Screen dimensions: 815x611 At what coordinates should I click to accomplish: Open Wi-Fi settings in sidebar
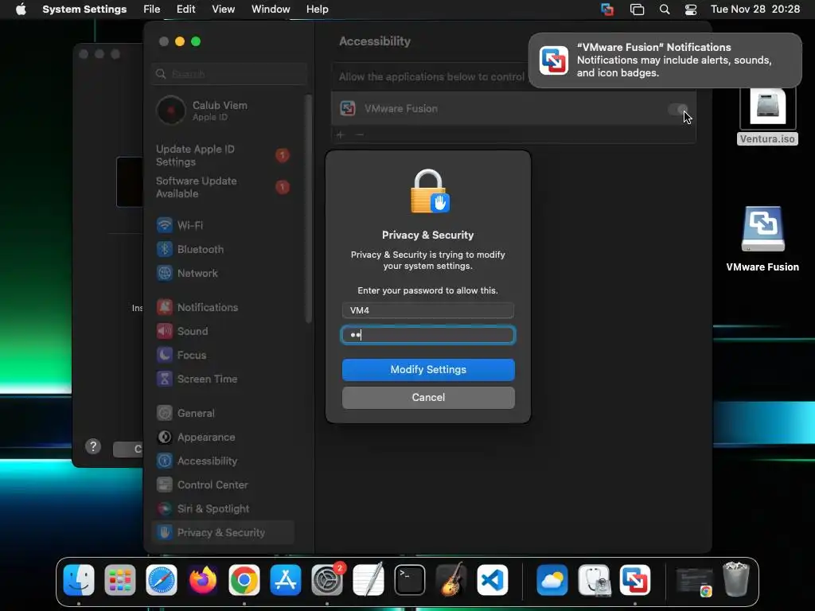pyautogui.click(x=224, y=225)
